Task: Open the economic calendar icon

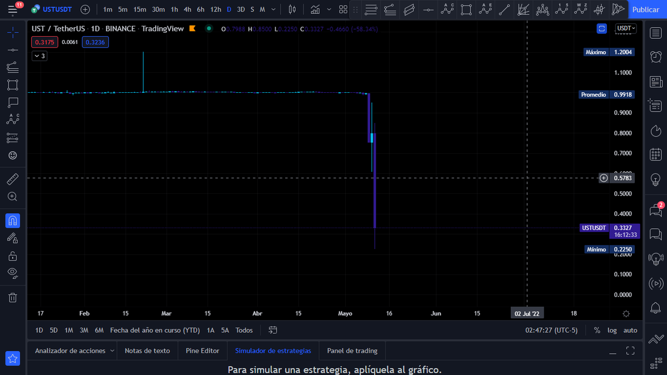Action: pyautogui.click(x=655, y=154)
